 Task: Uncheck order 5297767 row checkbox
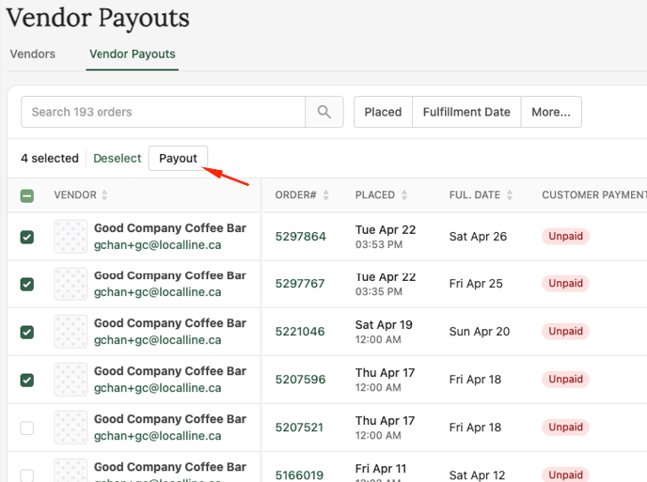(x=27, y=284)
